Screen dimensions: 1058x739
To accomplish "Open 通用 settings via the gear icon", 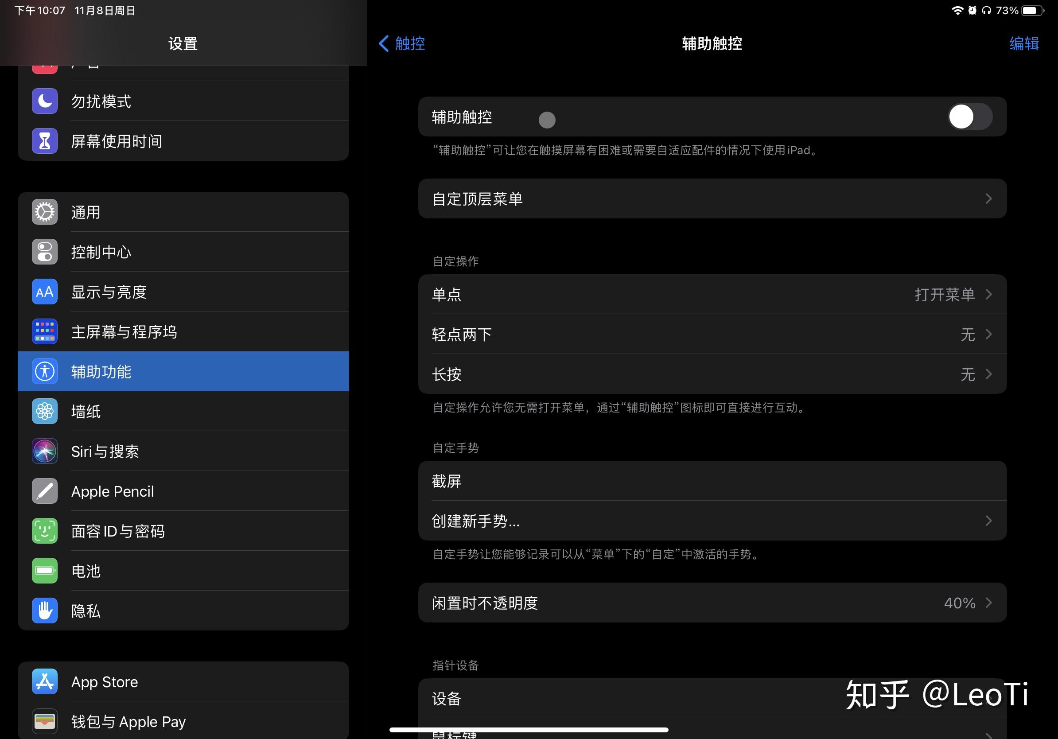I will (x=44, y=212).
